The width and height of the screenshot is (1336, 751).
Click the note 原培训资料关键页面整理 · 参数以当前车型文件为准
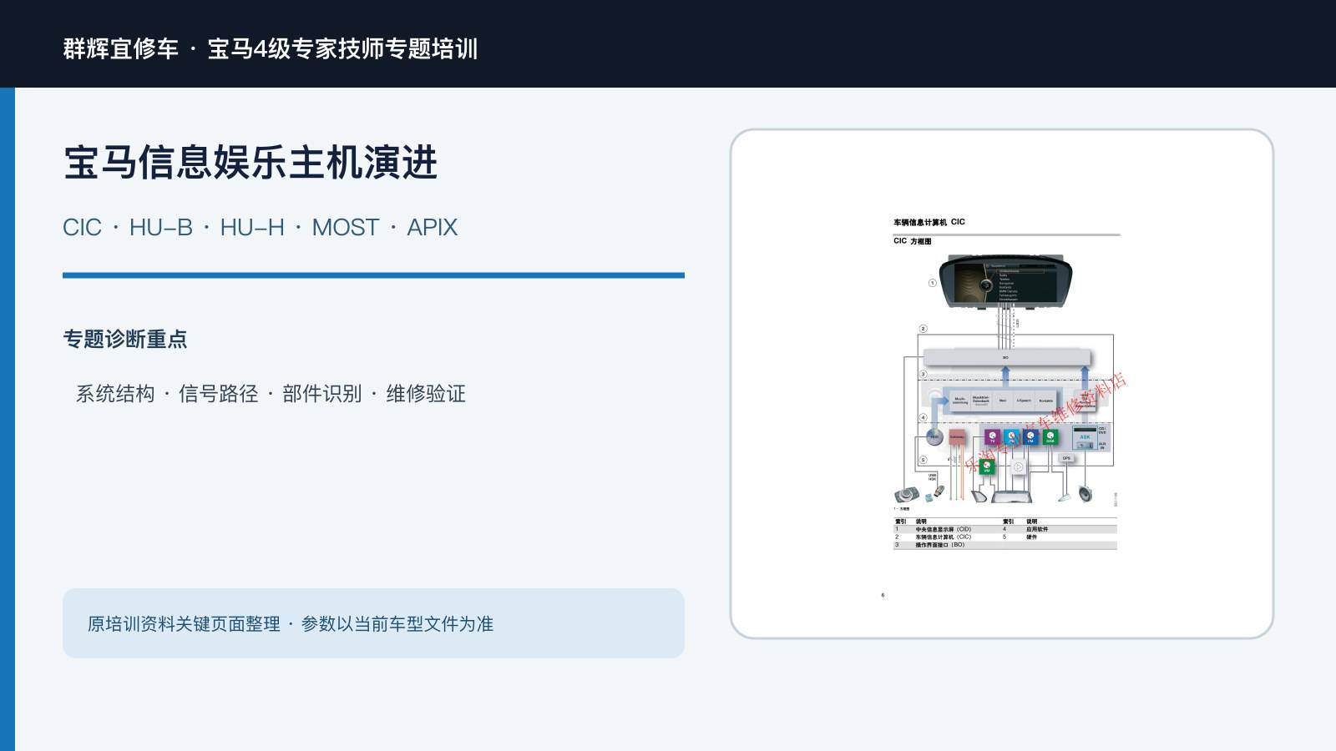291,624
